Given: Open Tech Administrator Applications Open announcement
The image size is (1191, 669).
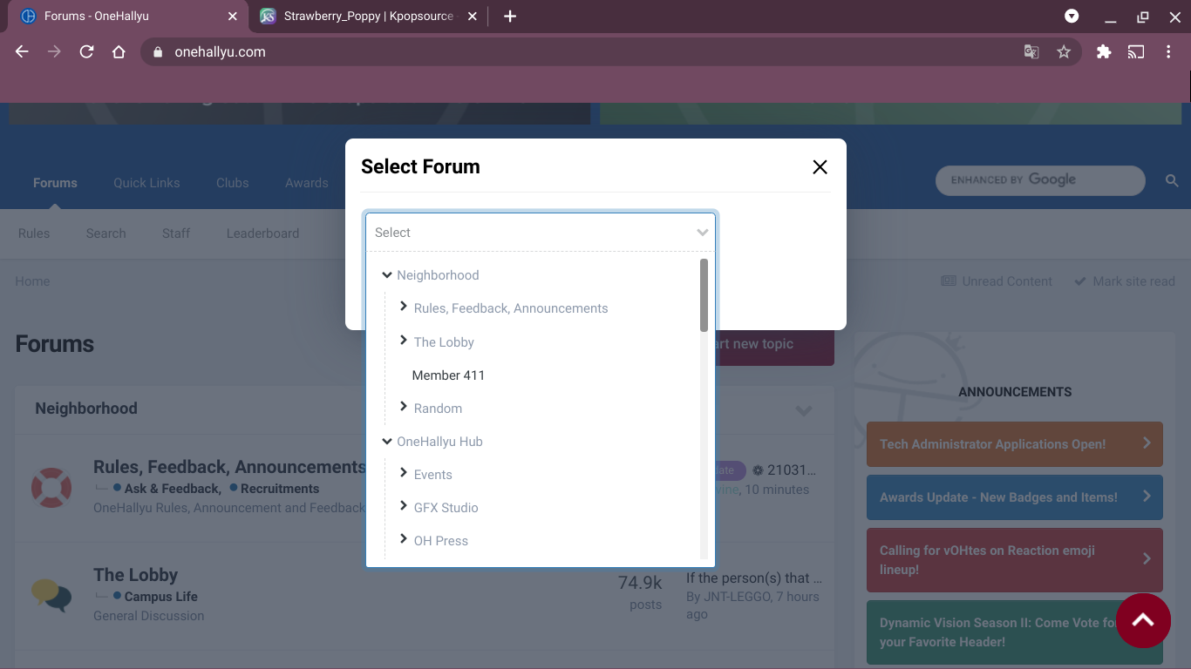Looking at the screenshot, I should (x=1015, y=444).
